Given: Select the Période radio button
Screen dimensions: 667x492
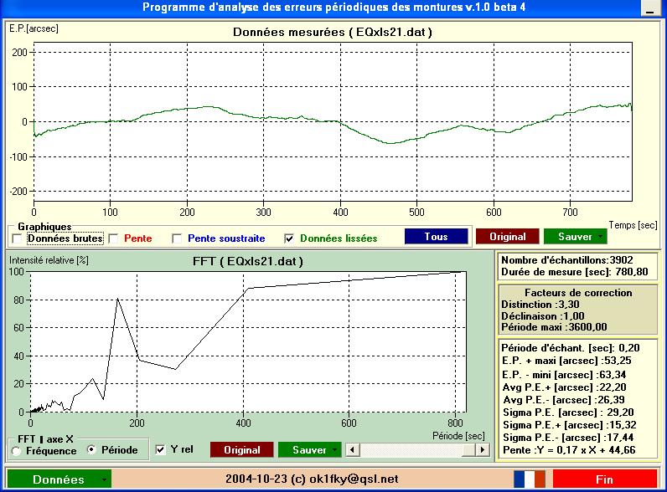Looking at the screenshot, I should coord(91,449).
